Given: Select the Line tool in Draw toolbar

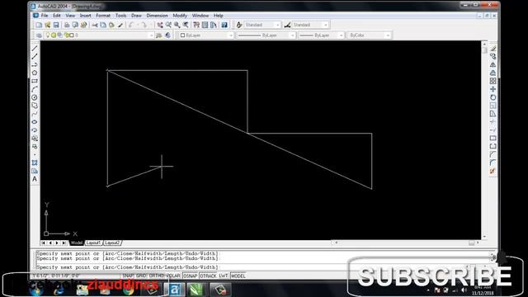Looking at the screenshot, I should pos(35,49).
